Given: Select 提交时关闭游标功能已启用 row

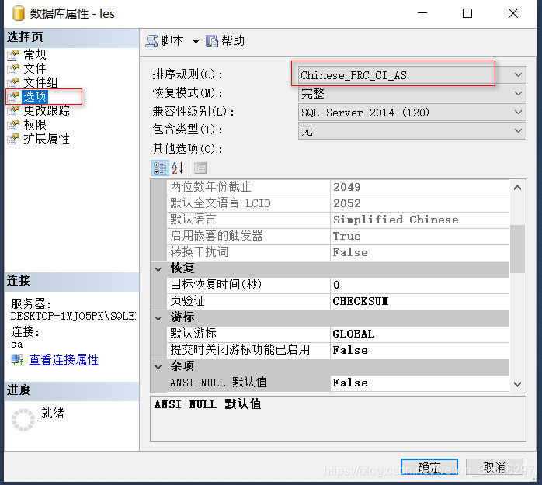Looking at the screenshot, I should tap(338, 350).
